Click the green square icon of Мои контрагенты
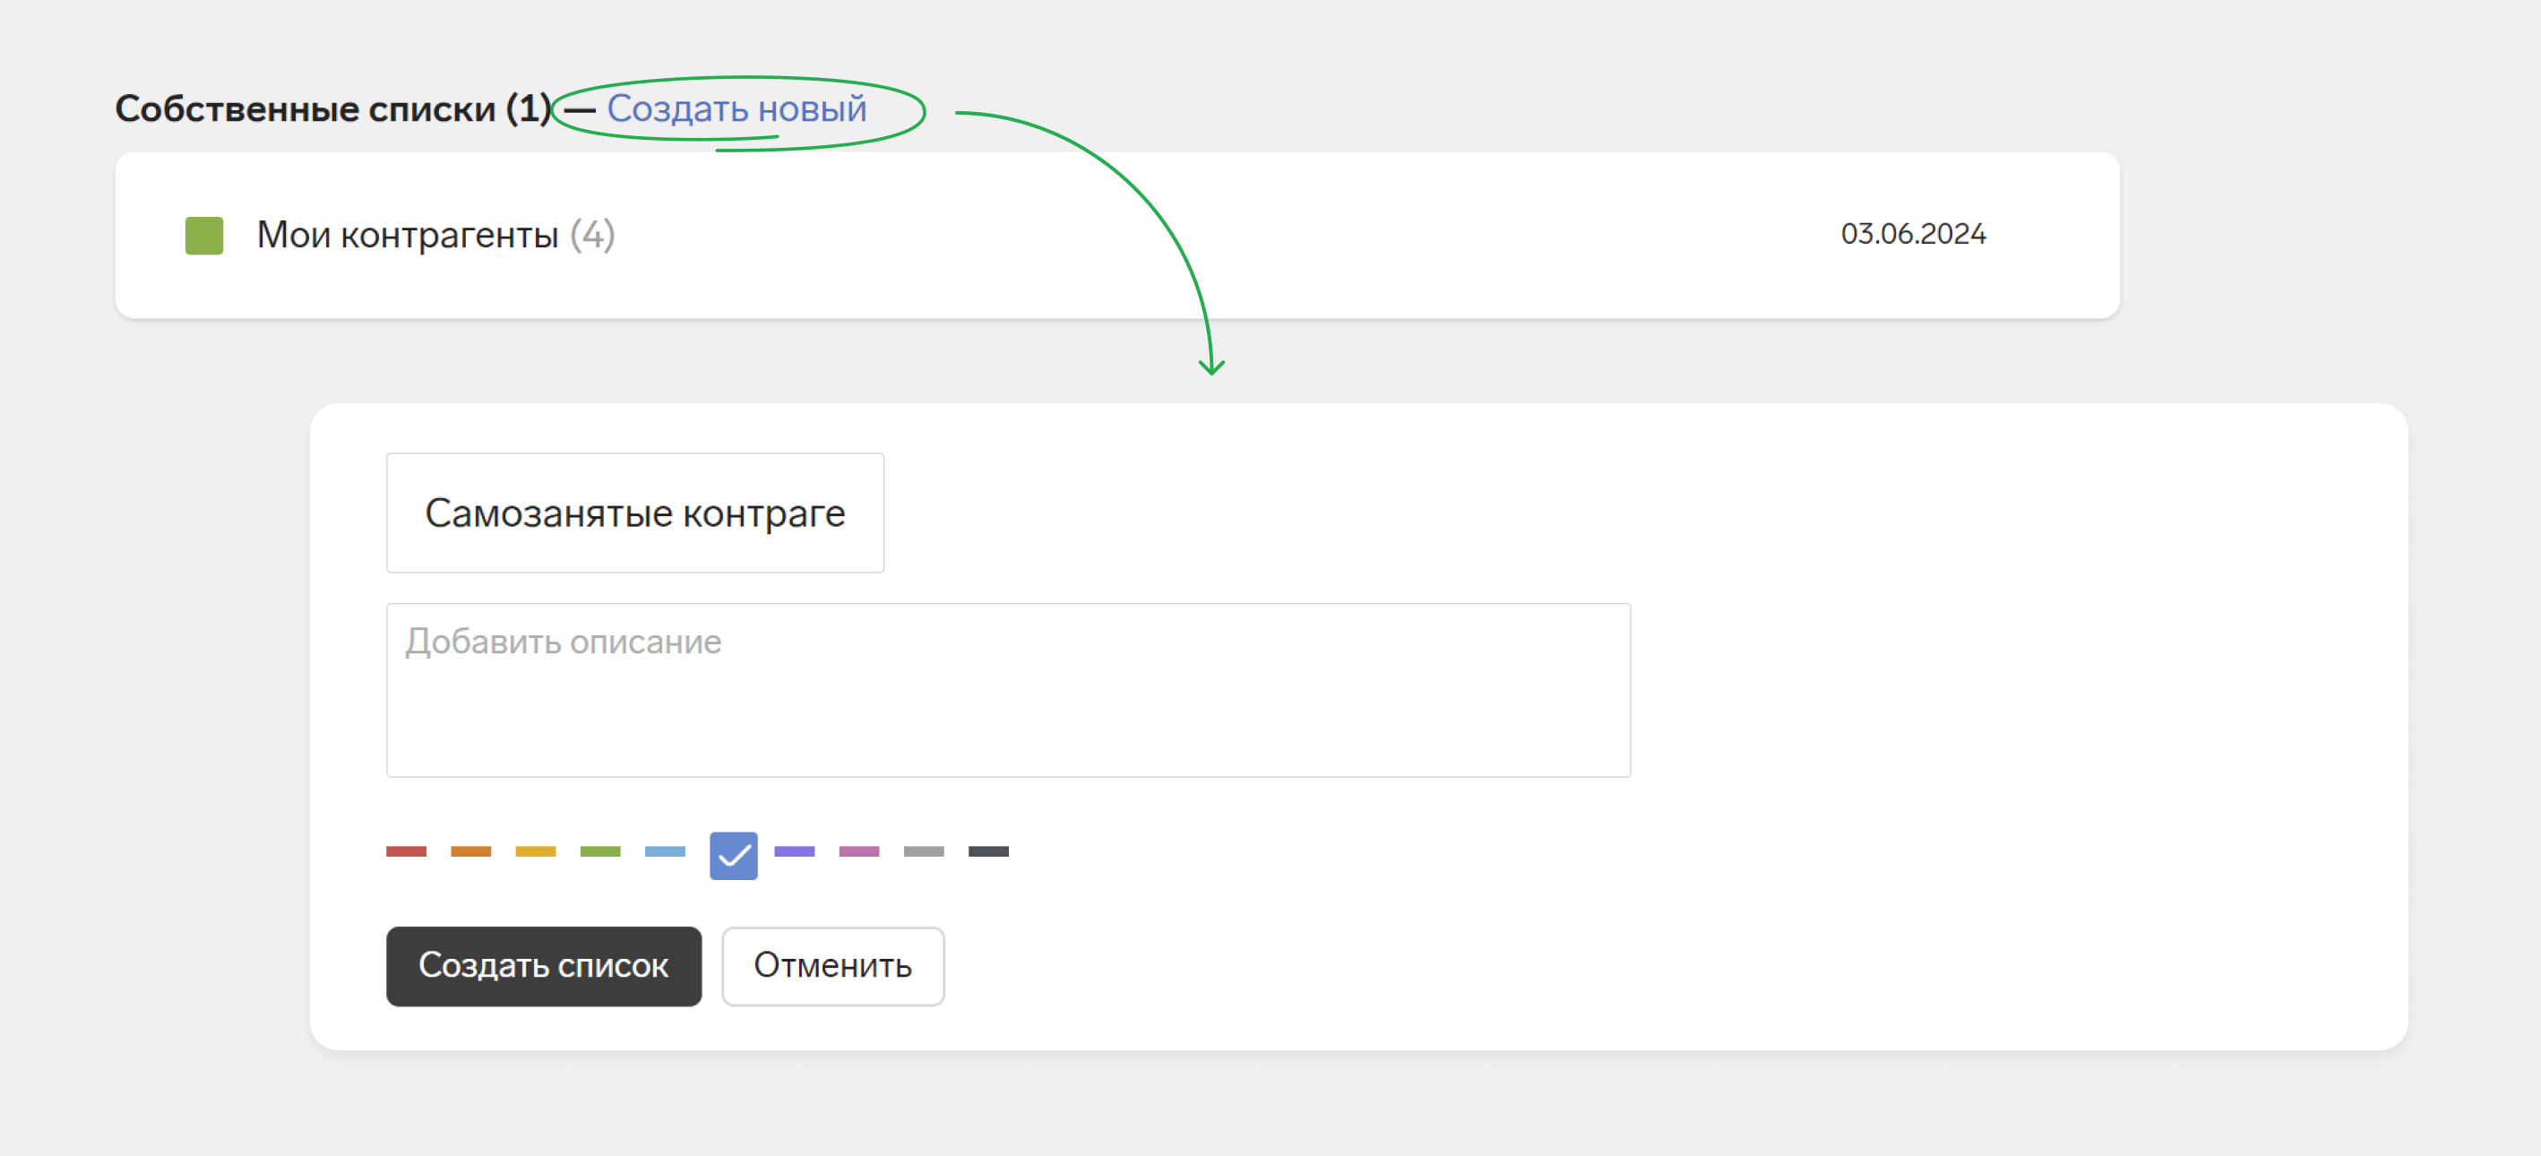Viewport: 2541px width, 1156px height. pyautogui.click(x=204, y=236)
